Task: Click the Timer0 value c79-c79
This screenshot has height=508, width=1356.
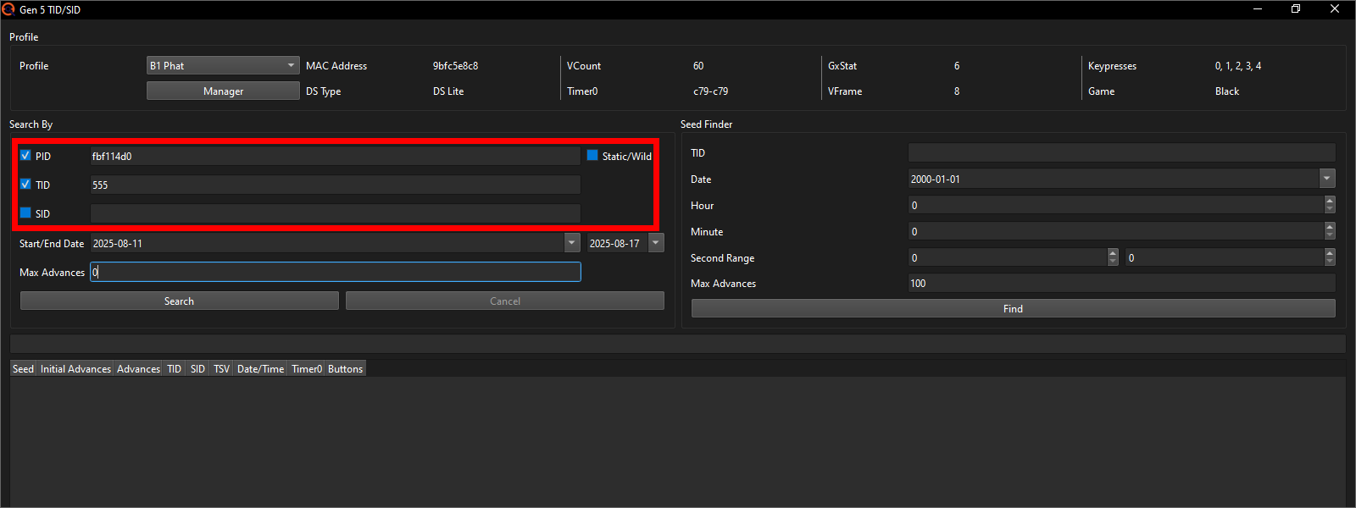Action: coord(710,91)
